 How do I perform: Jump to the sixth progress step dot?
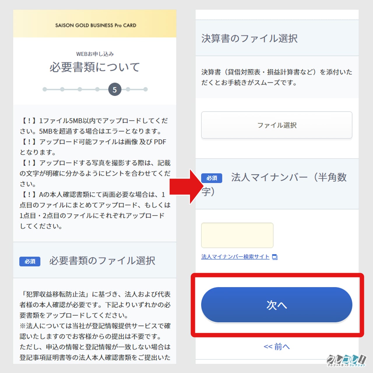click(x=128, y=89)
